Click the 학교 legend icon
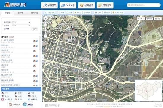The height and width of the screenshot is (108, 163). click(x=29, y=93)
